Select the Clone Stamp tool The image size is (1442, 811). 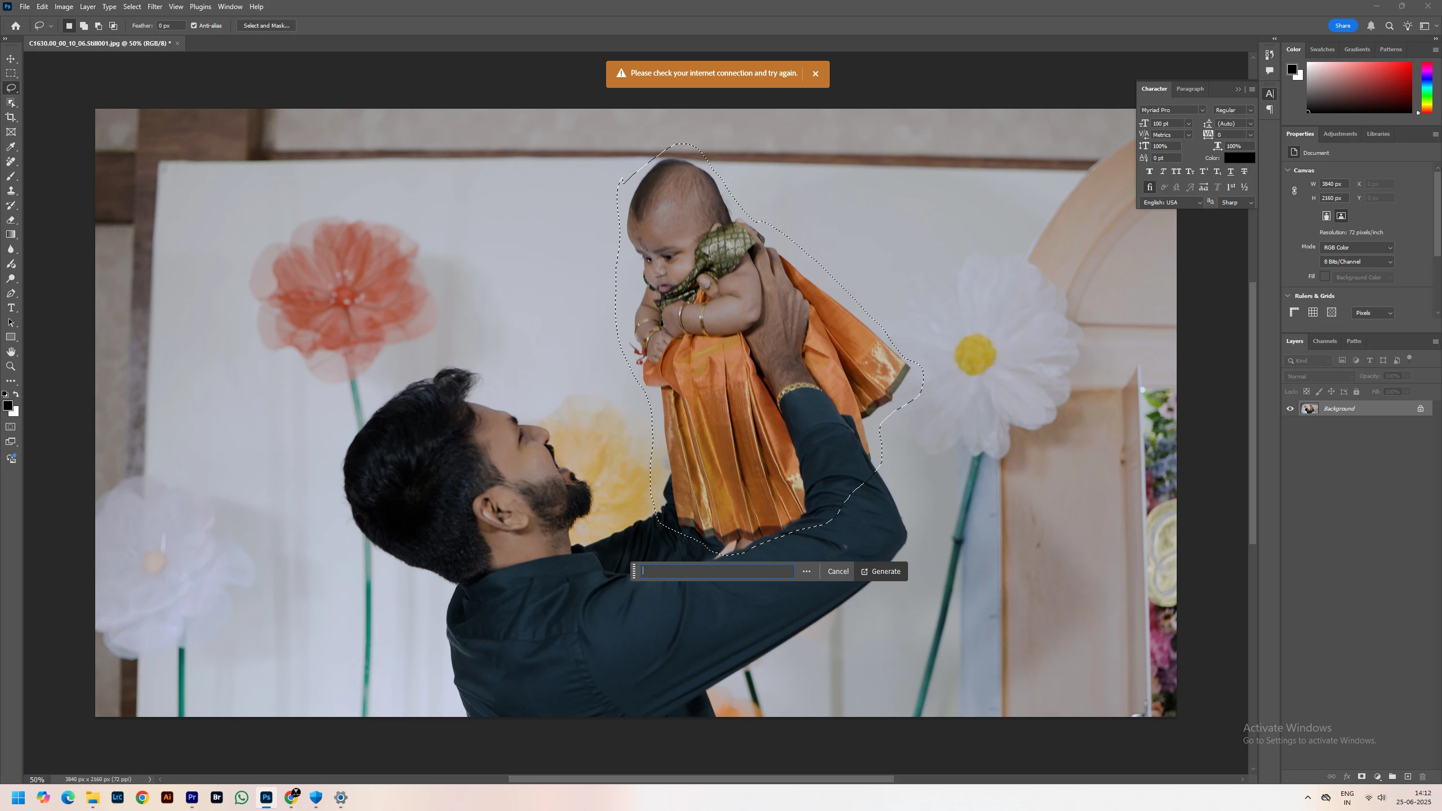click(11, 191)
